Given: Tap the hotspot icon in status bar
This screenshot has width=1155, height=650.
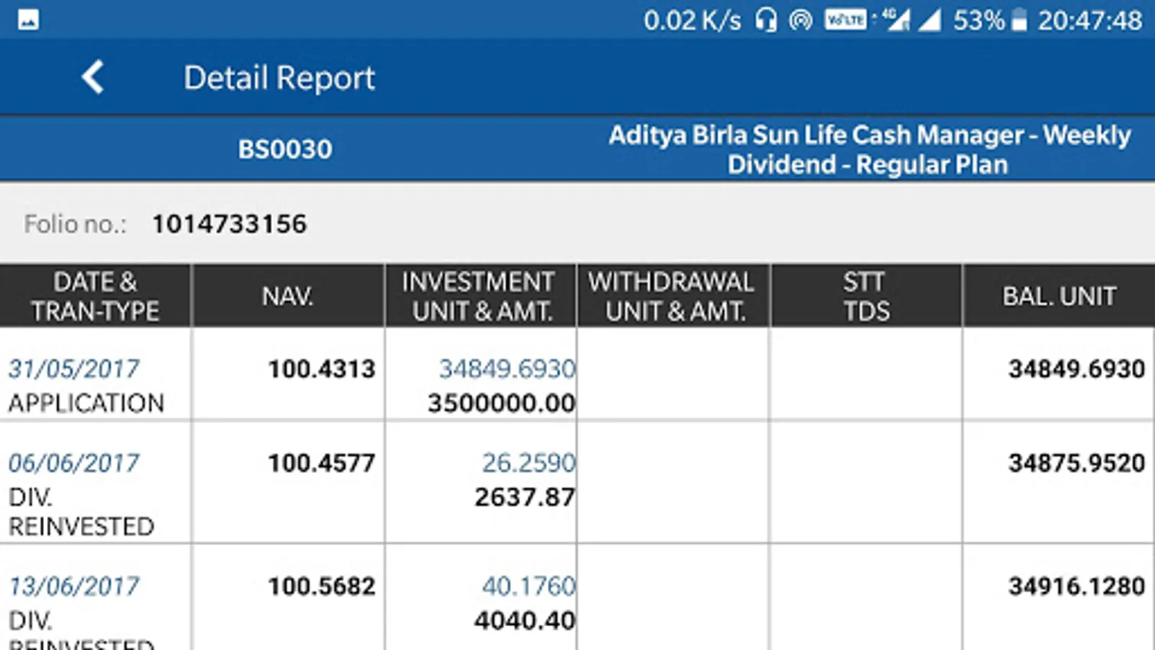Looking at the screenshot, I should click(x=801, y=20).
